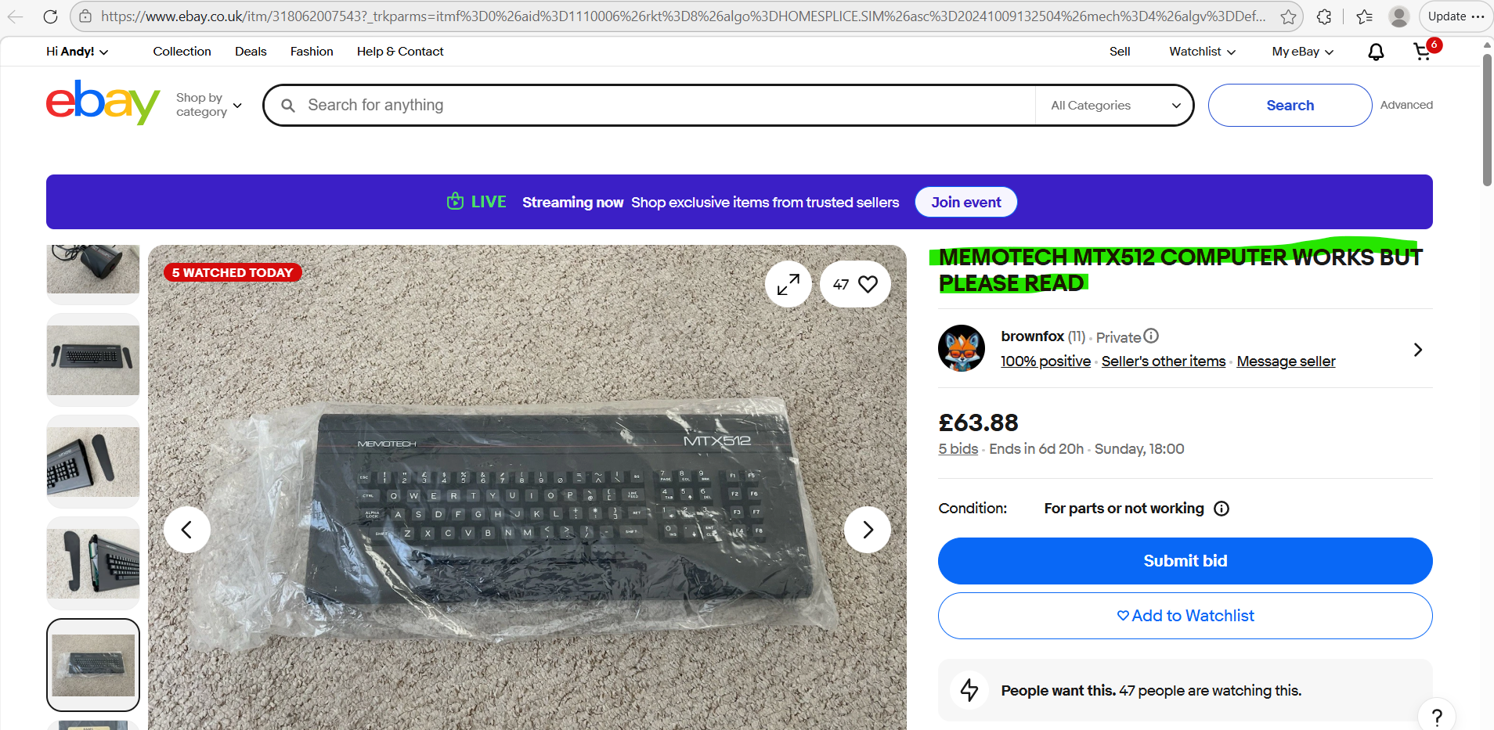The width and height of the screenshot is (1494, 730).
Task: Show the previous product image
Action: tap(186, 530)
